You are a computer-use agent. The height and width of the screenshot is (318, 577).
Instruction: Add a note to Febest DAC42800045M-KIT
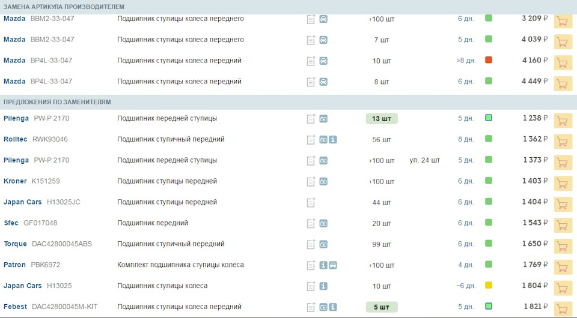(x=311, y=307)
